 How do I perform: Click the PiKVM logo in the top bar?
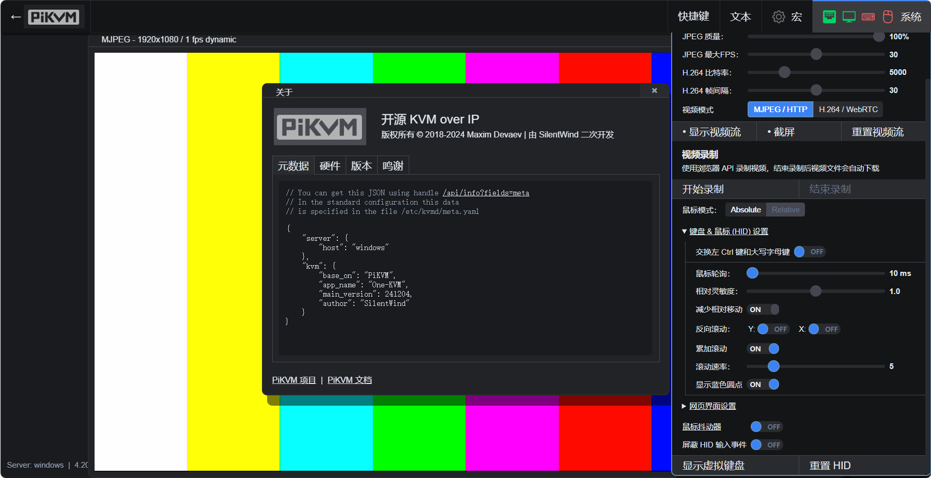tap(54, 17)
